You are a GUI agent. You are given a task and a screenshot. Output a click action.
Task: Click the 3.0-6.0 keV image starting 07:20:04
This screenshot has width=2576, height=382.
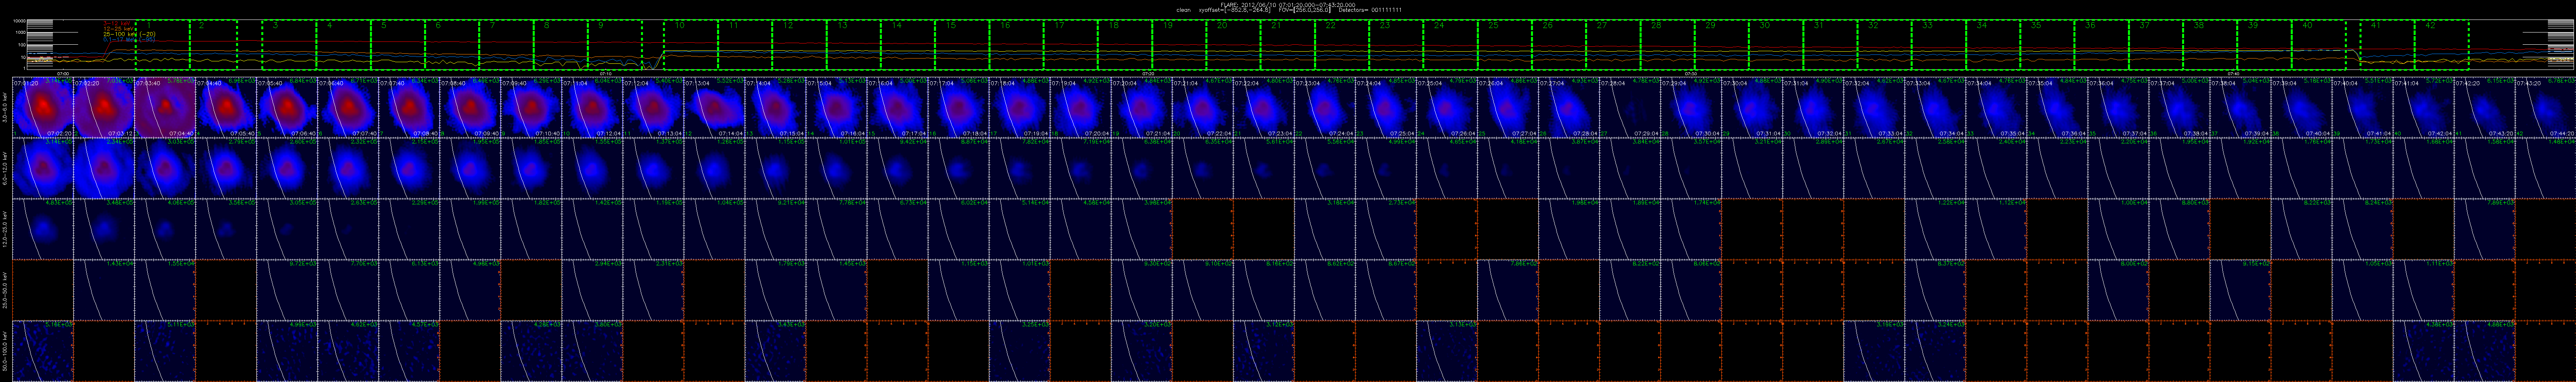pyautogui.click(x=1142, y=107)
